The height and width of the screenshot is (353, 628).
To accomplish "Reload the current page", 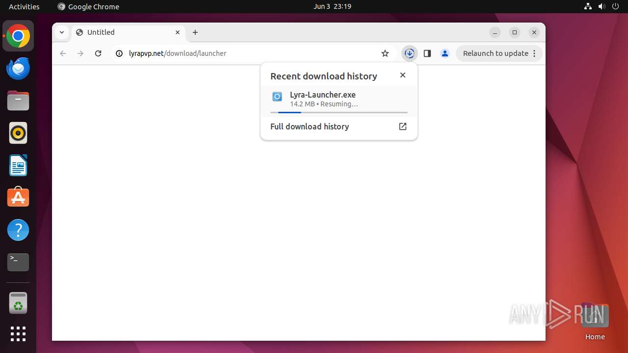I will [98, 53].
